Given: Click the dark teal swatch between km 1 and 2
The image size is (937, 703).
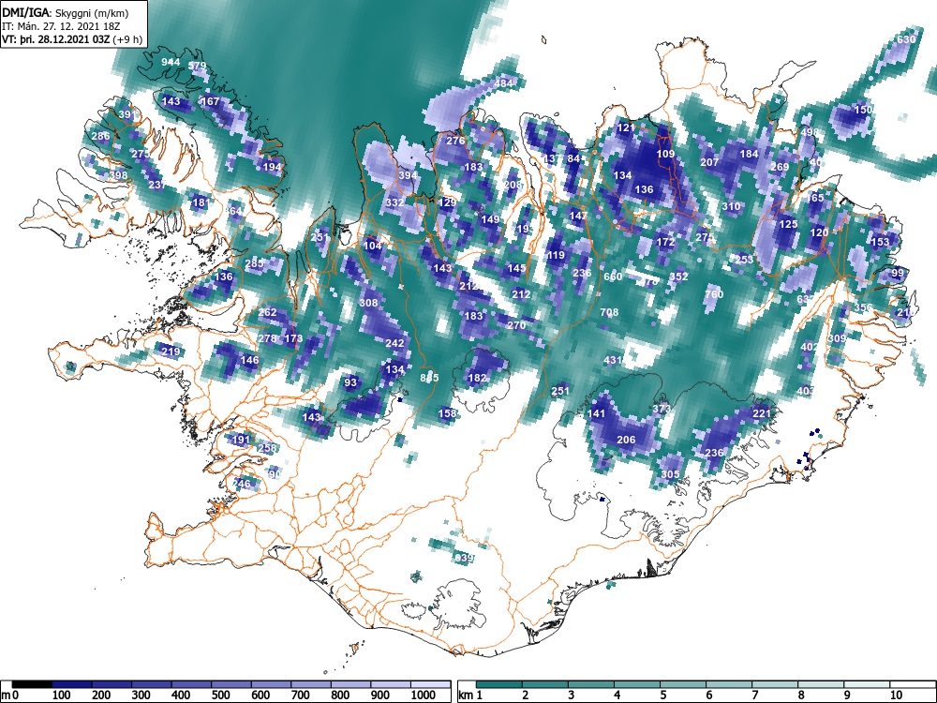Looking at the screenshot, I should (x=499, y=684).
